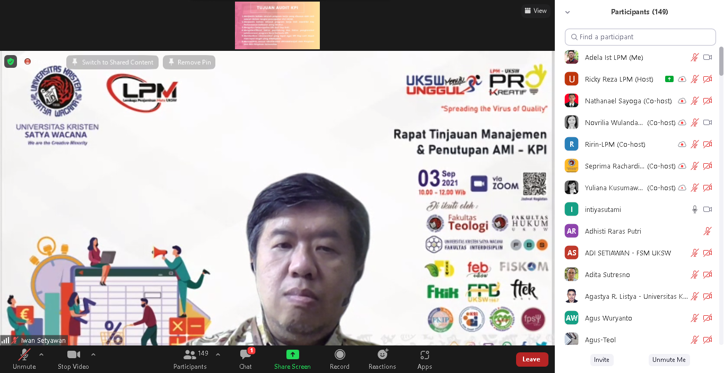
Task: Click the microphone icon next to intiyasutami
Action: (695, 209)
